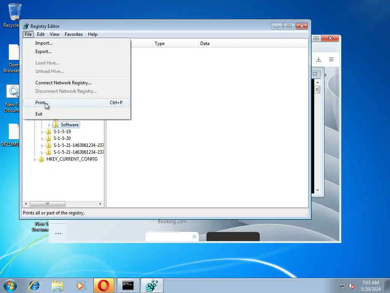Click the muted volume tray icon
390x293 pixels.
coord(352,286)
